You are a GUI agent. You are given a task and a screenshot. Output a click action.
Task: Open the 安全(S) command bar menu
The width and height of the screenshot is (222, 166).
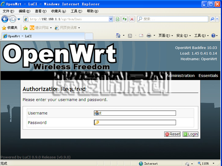[183, 36]
